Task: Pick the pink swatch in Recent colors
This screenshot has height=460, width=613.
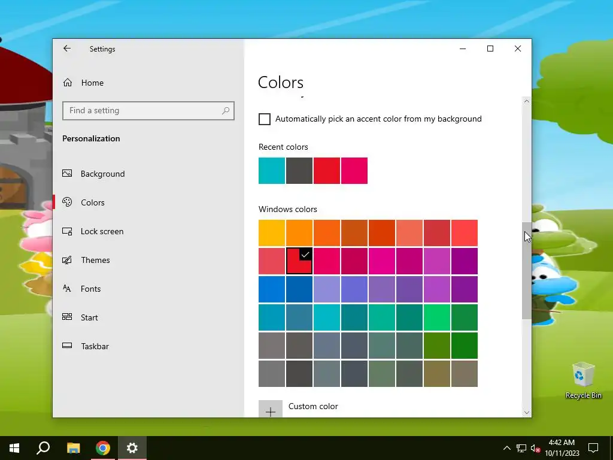Action: [354, 171]
